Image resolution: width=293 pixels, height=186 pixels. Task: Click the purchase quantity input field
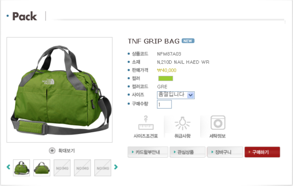[164, 104]
